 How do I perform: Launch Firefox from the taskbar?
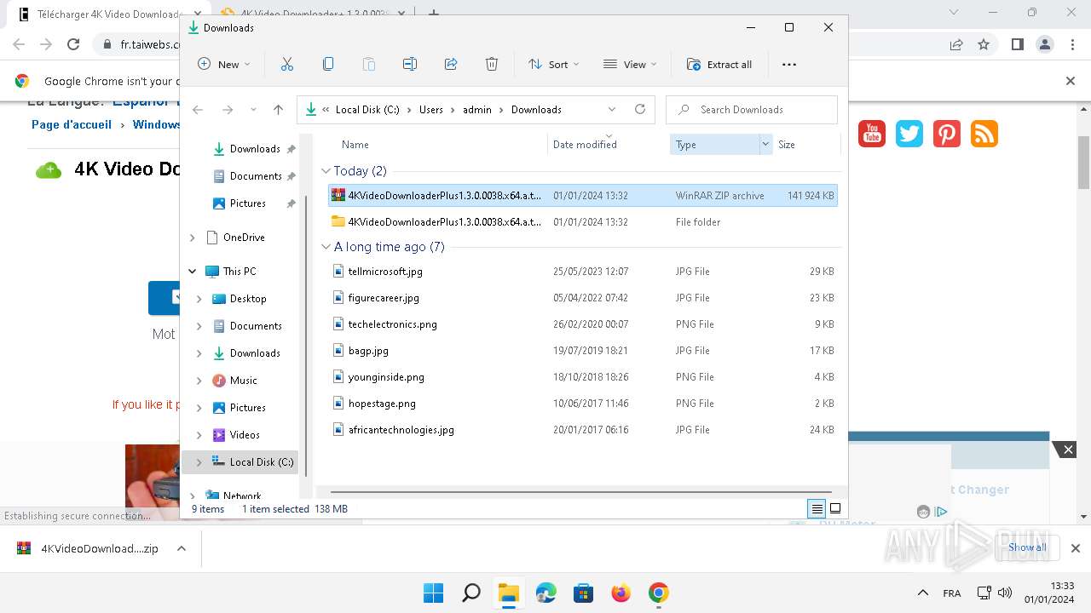pyautogui.click(x=621, y=593)
